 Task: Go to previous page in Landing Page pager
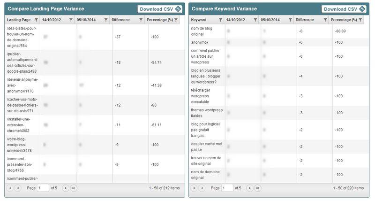click(18, 188)
